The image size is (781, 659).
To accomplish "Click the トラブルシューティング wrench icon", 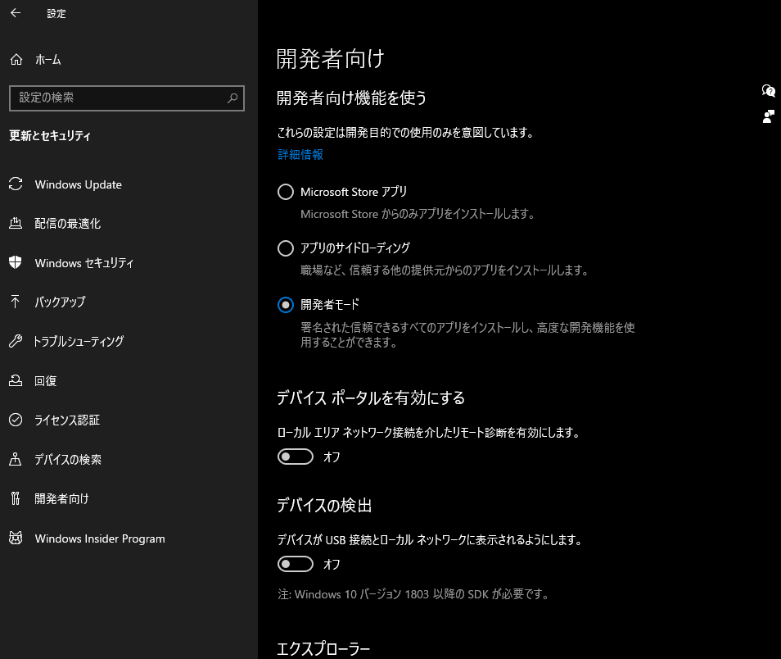I will pos(16,341).
